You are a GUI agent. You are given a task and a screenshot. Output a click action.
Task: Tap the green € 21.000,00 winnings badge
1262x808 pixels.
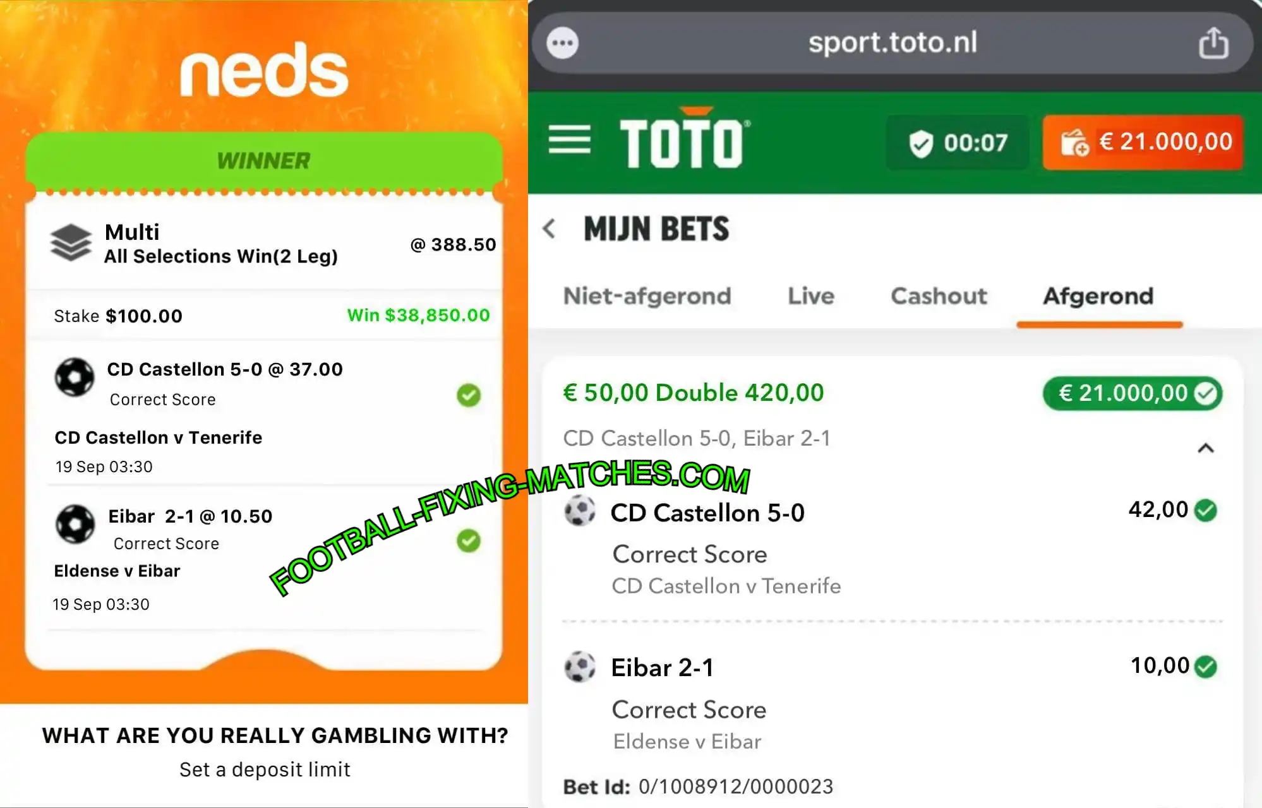coord(1133,393)
